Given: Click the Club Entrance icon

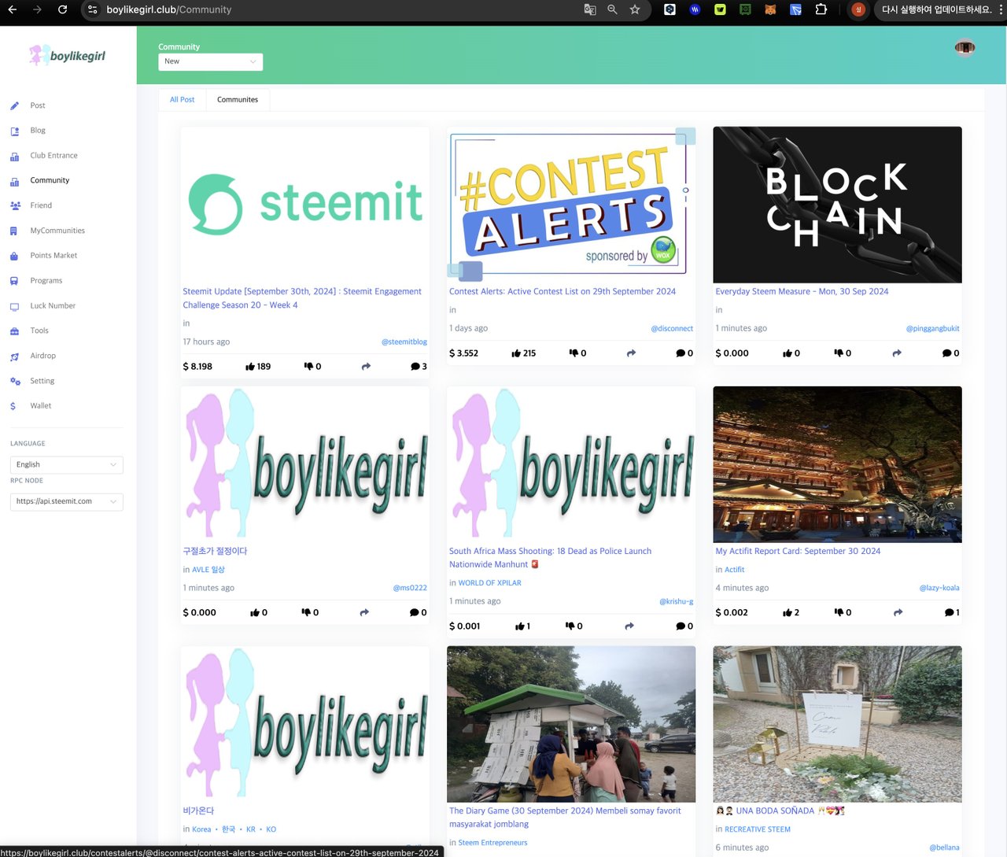Looking at the screenshot, I should pos(14,156).
